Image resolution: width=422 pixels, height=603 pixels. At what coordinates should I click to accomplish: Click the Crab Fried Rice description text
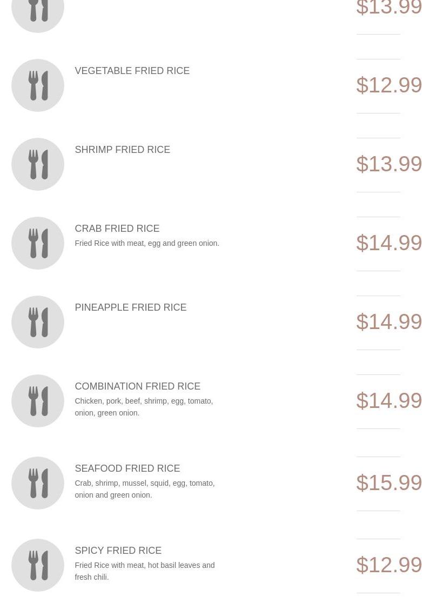tap(147, 243)
